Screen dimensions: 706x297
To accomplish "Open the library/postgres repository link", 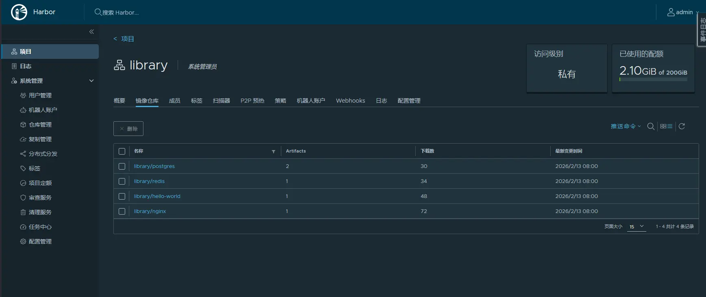I will click(x=154, y=166).
